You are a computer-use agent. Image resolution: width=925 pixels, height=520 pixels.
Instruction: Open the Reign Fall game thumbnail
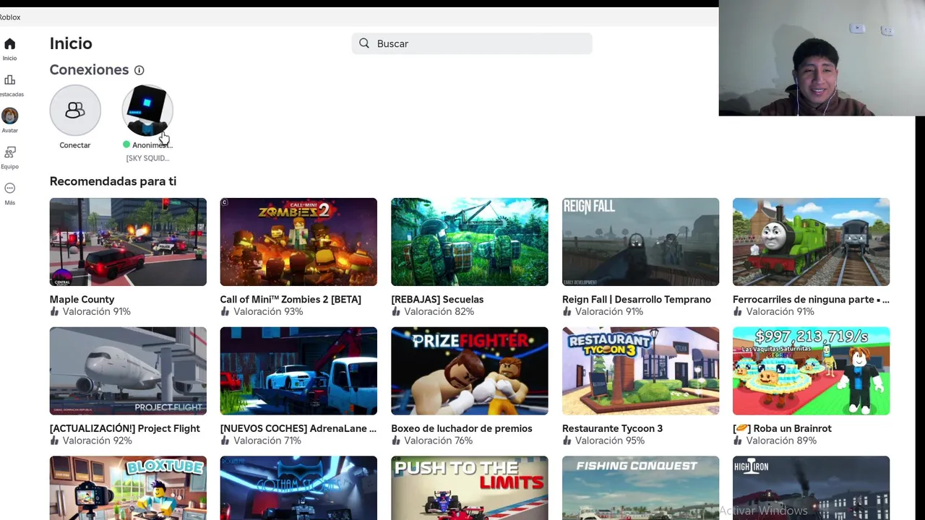(x=640, y=242)
